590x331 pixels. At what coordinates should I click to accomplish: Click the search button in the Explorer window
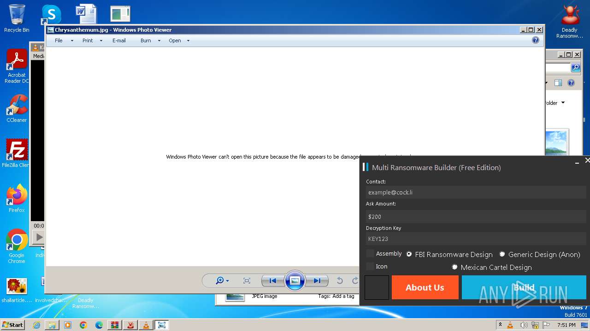(x=576, y=68)
